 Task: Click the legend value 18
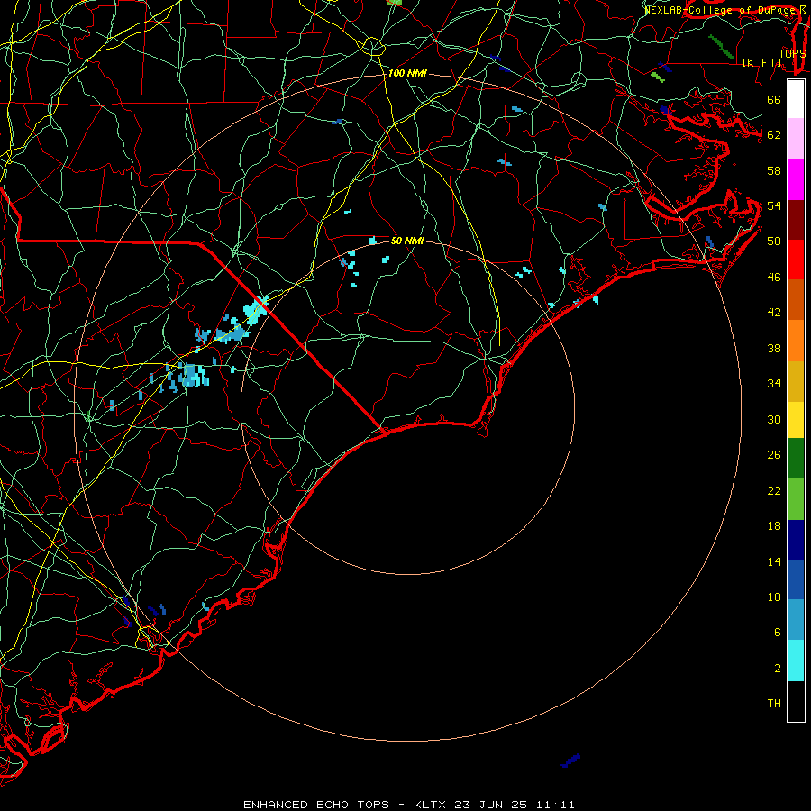coord(774,526)
